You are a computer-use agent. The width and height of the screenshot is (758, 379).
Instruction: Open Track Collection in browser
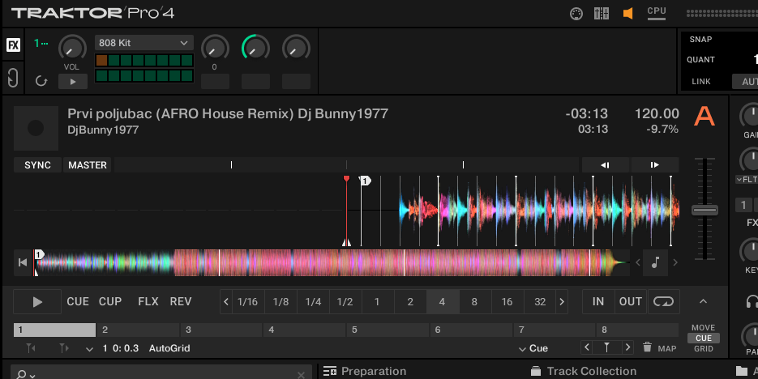[584, 371]
